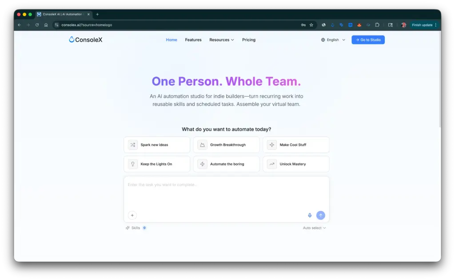
Task: Activate the microphone voice input icon
Action: pyautogui.click(x=310, y=215)
